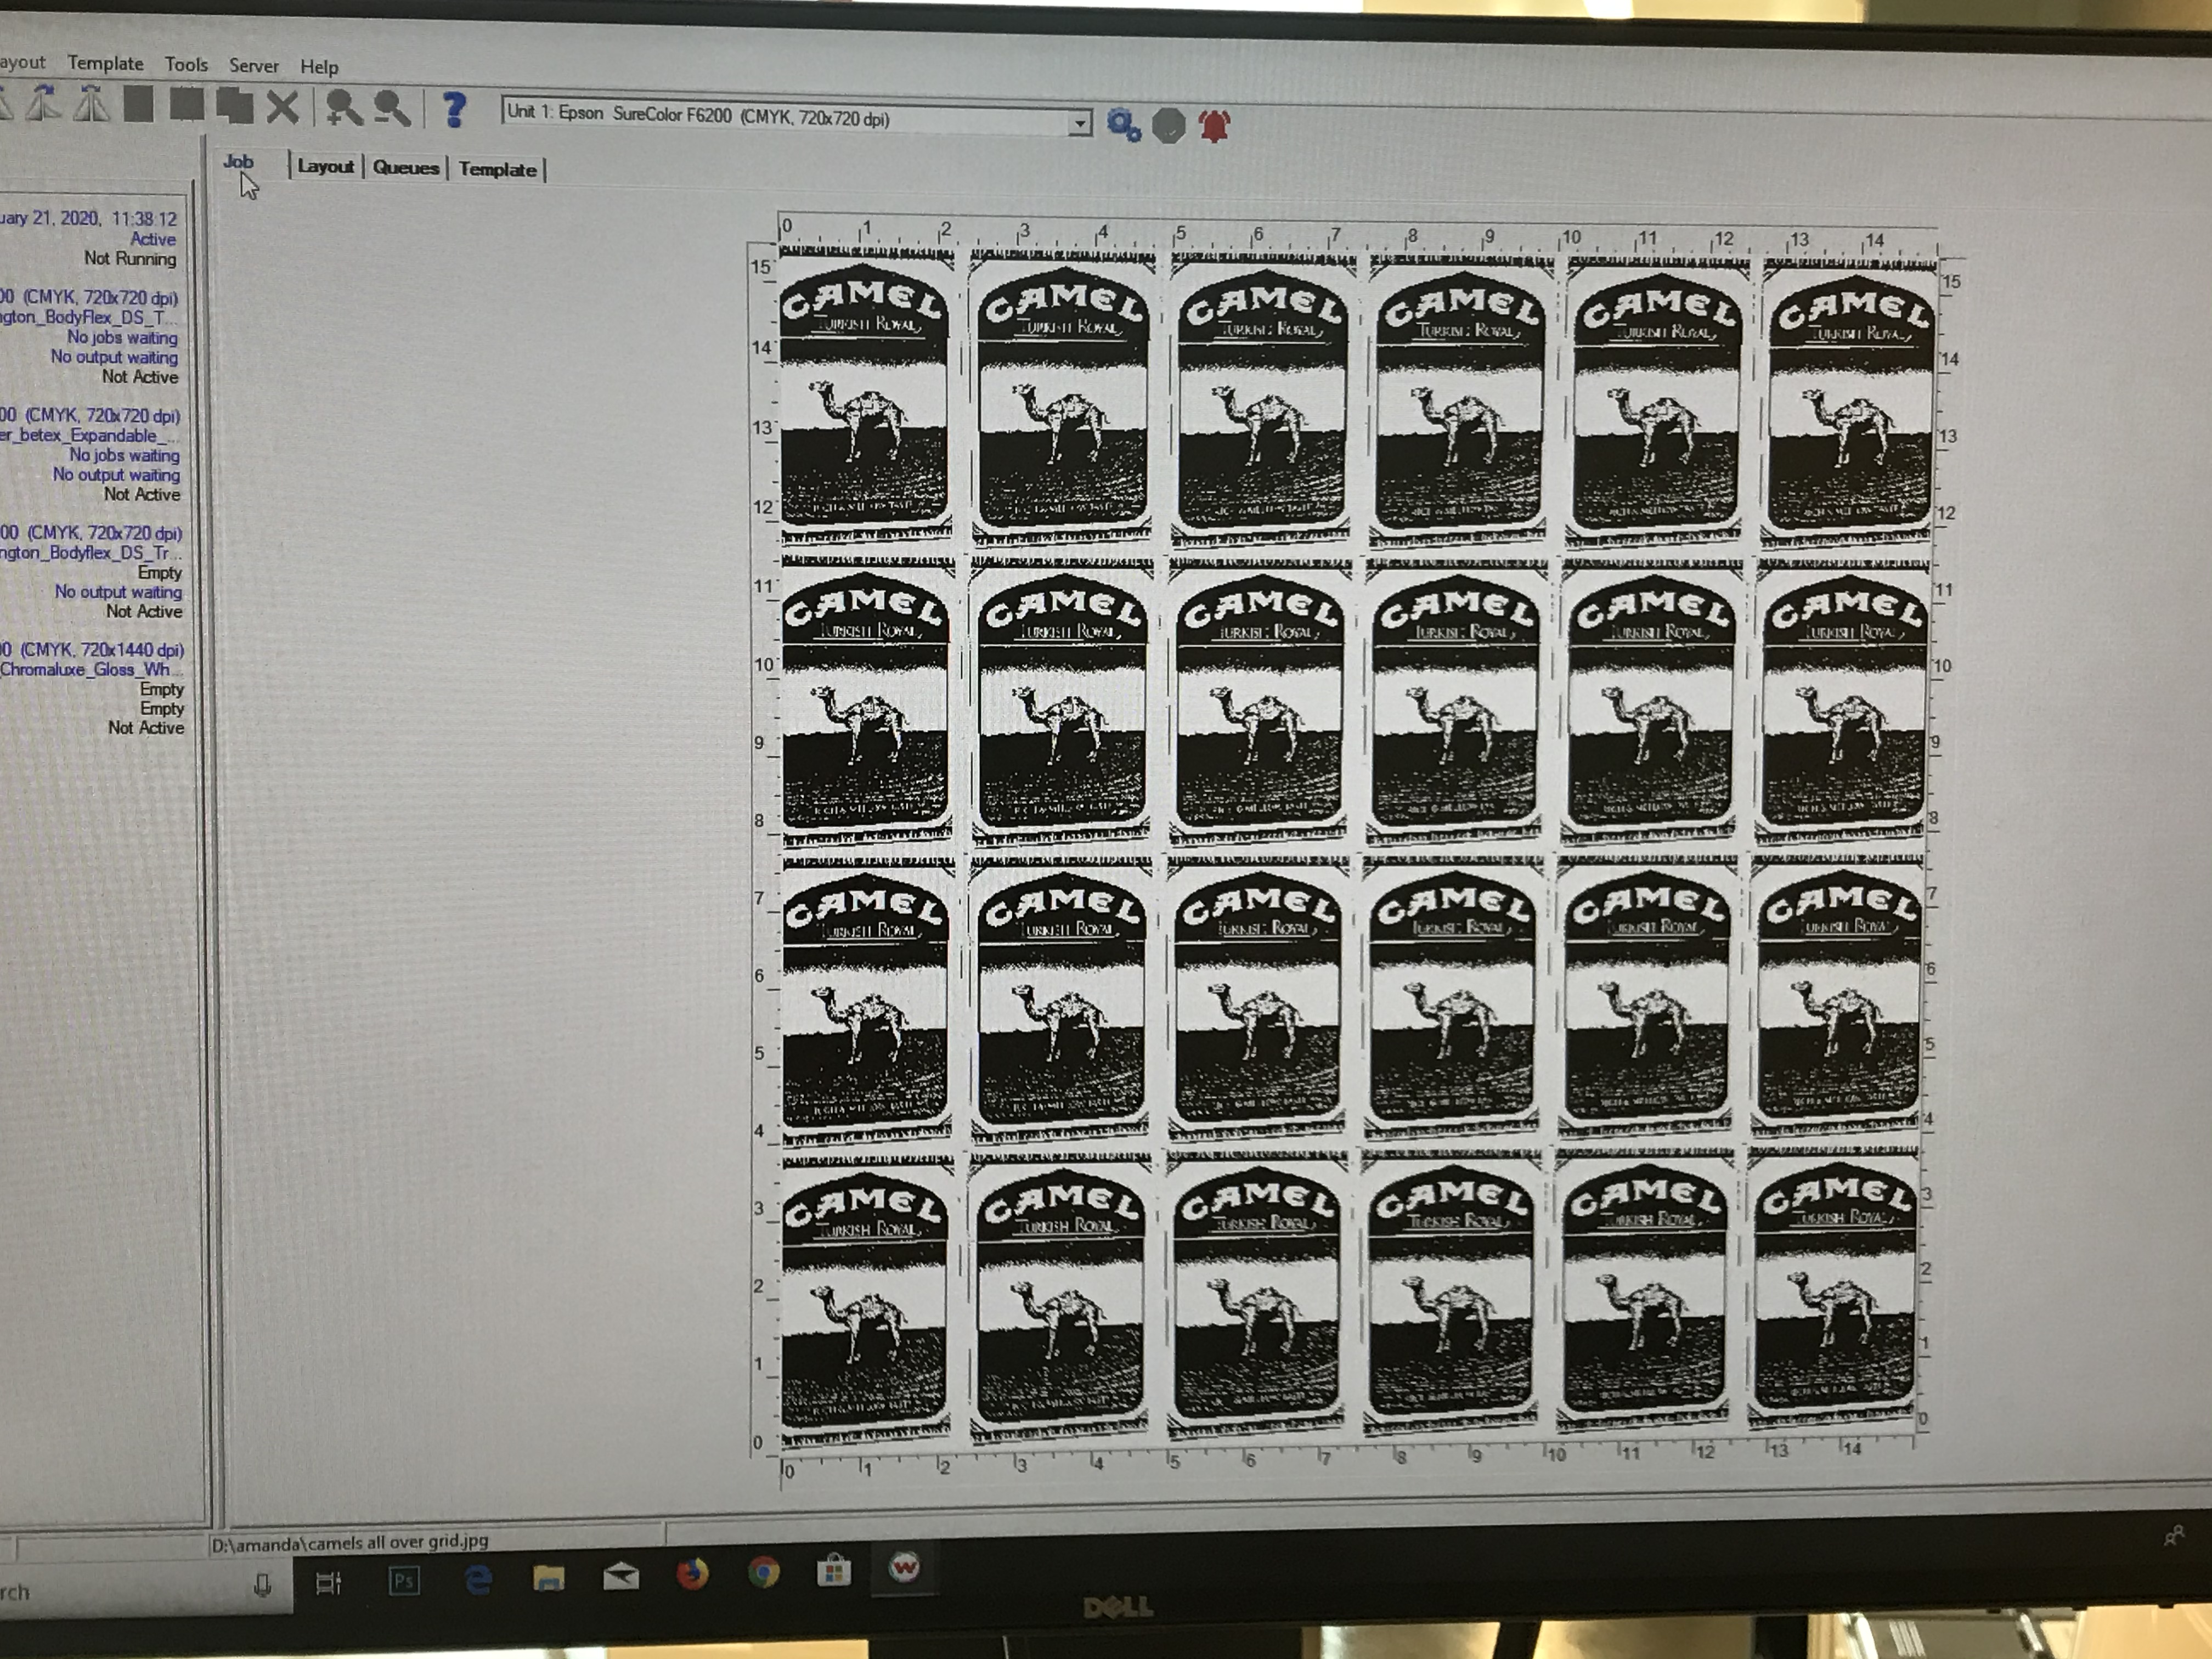Click the delete X toolbar icon
This screenshot has height=1659, width=2212.
click(283, 107)
